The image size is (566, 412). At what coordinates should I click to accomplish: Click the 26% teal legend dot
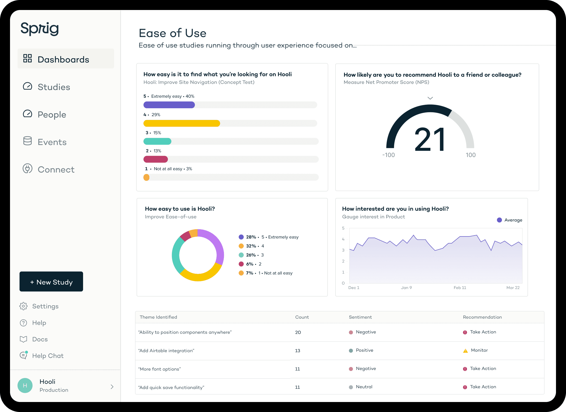point(241,255)
